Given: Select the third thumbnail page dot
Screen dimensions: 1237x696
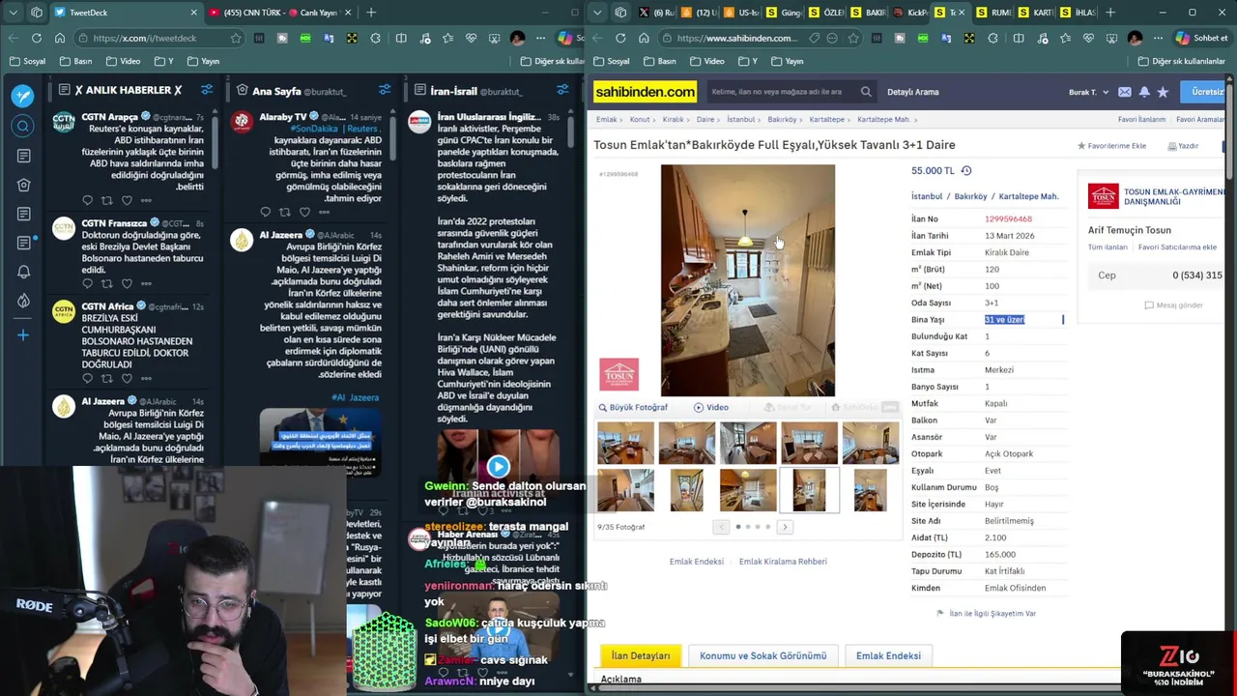Looking at the screenshot, I should [x=758, y=527].
